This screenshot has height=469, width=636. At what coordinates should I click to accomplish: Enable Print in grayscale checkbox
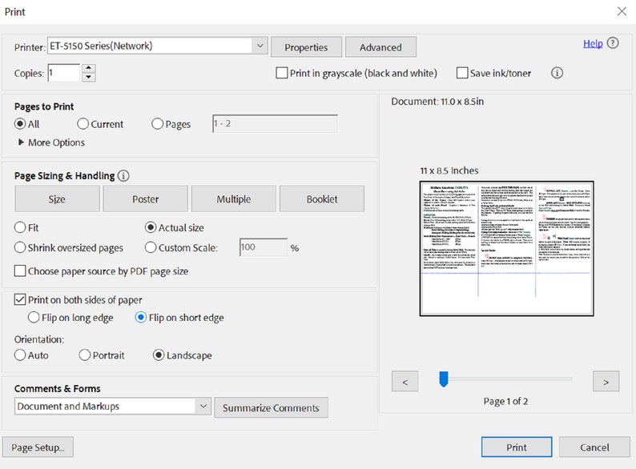(281, 73)
